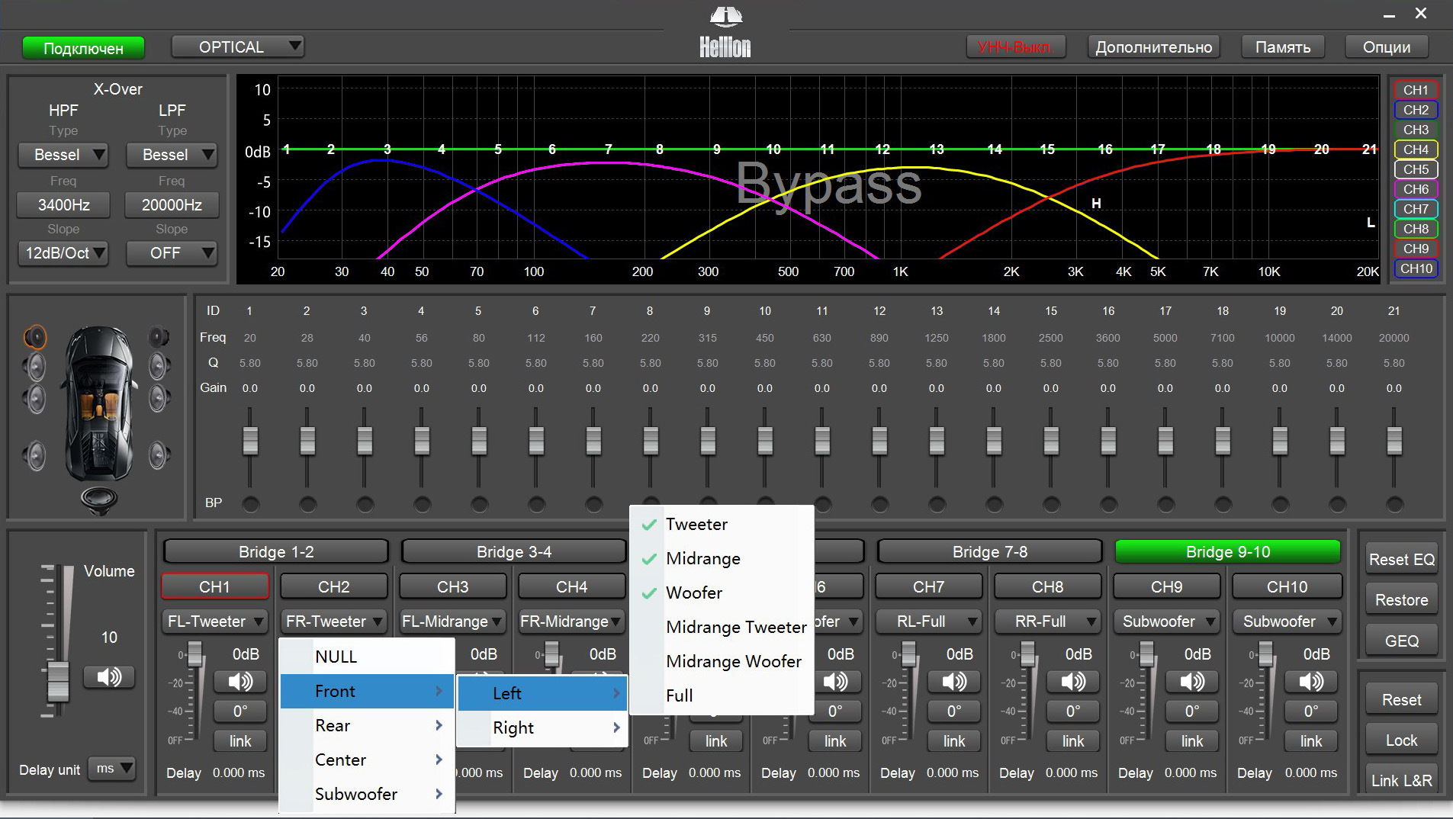
Task: Select the front-left tweeter speaker on car diagram
Action: (x=35, y=336)
